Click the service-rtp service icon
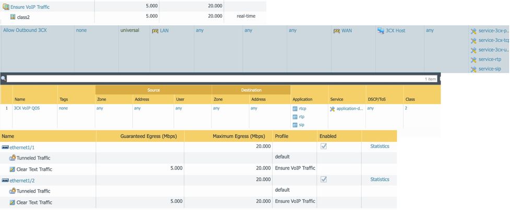Screen dimensions: 521x221 click(473, 59)
